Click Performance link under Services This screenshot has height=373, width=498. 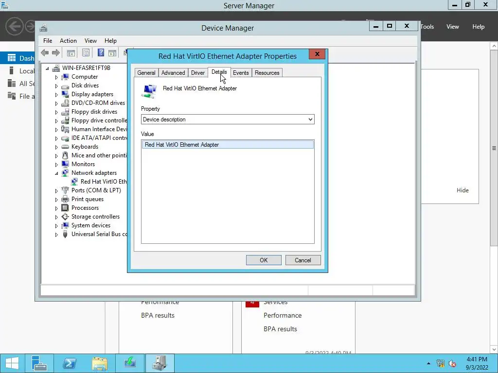click(x=283, y=315)
